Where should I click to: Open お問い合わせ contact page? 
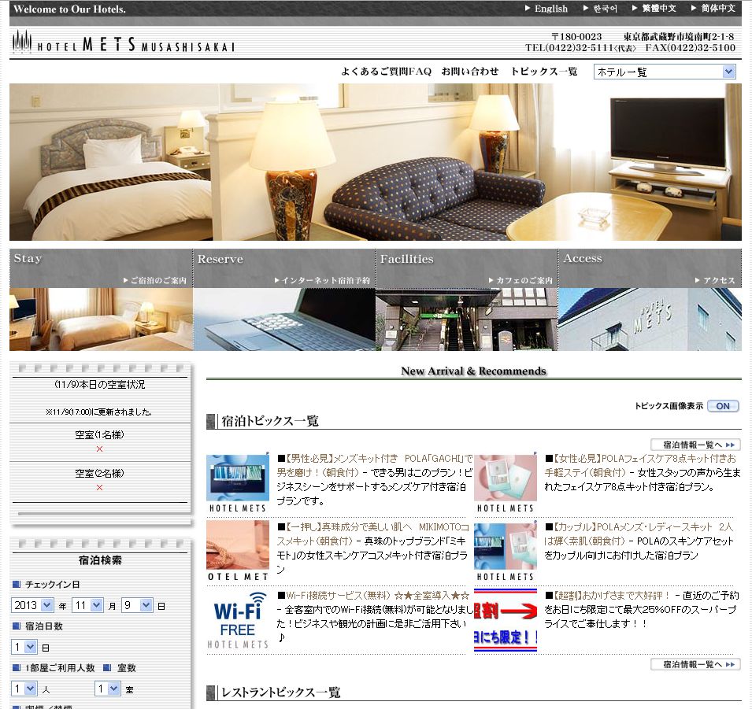(470, 72)
